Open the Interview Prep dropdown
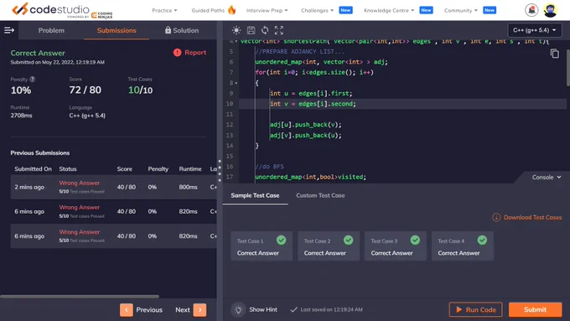The width and height of the screenshot is (570, 321). 267,10
